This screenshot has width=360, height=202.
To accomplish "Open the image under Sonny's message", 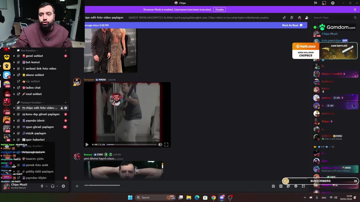I will 123,170.
